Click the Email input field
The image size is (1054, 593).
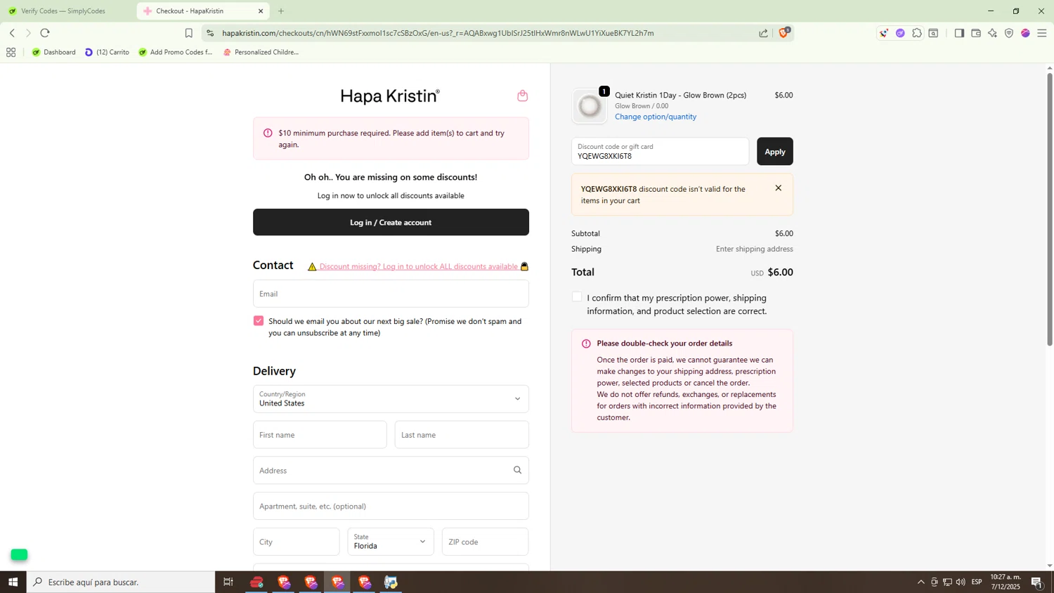point(391,294)
